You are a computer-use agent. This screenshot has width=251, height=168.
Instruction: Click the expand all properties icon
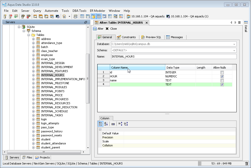120,124
